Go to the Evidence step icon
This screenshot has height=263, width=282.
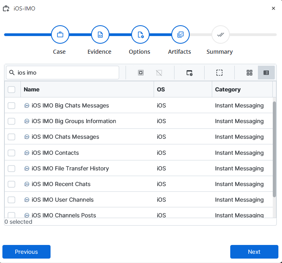100,34
